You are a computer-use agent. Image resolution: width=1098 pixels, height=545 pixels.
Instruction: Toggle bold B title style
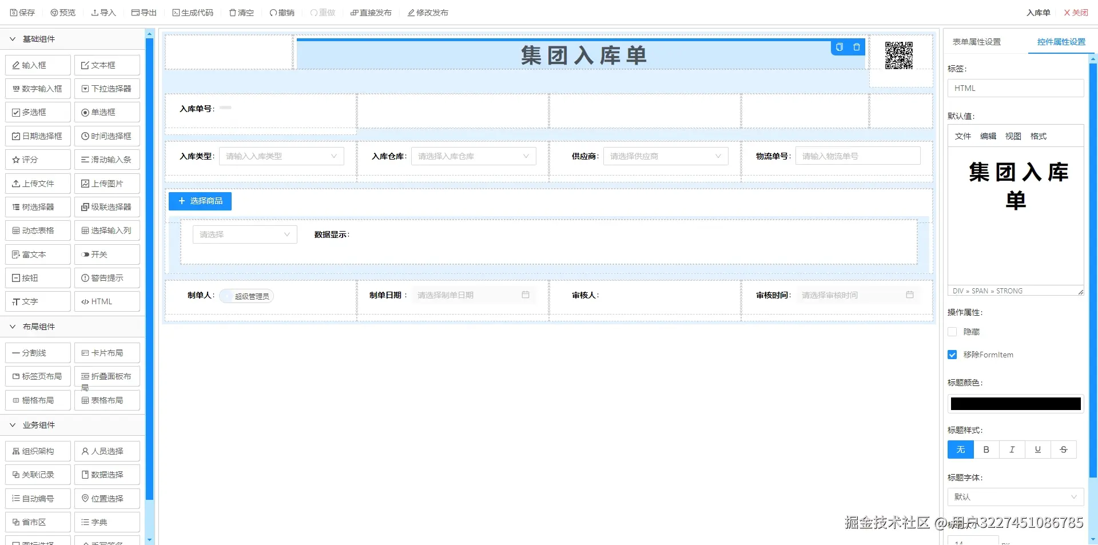pyautogui.click(x=986, y=449)
